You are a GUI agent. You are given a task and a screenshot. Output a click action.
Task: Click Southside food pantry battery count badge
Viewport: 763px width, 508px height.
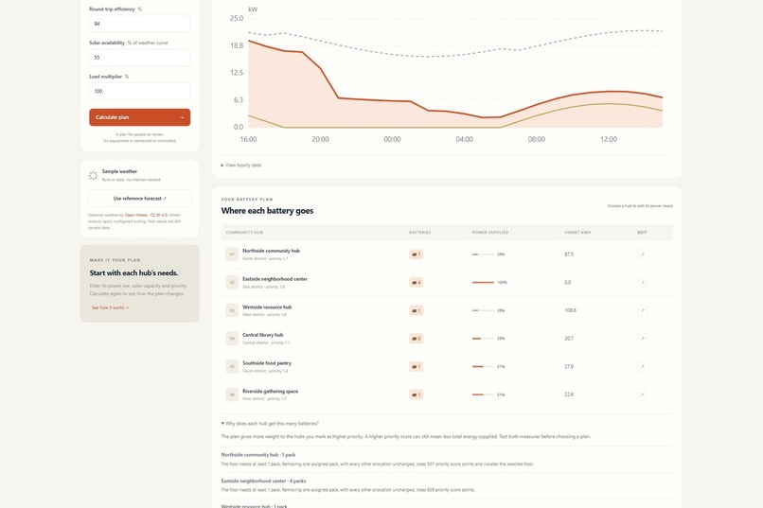click(416, 366)
